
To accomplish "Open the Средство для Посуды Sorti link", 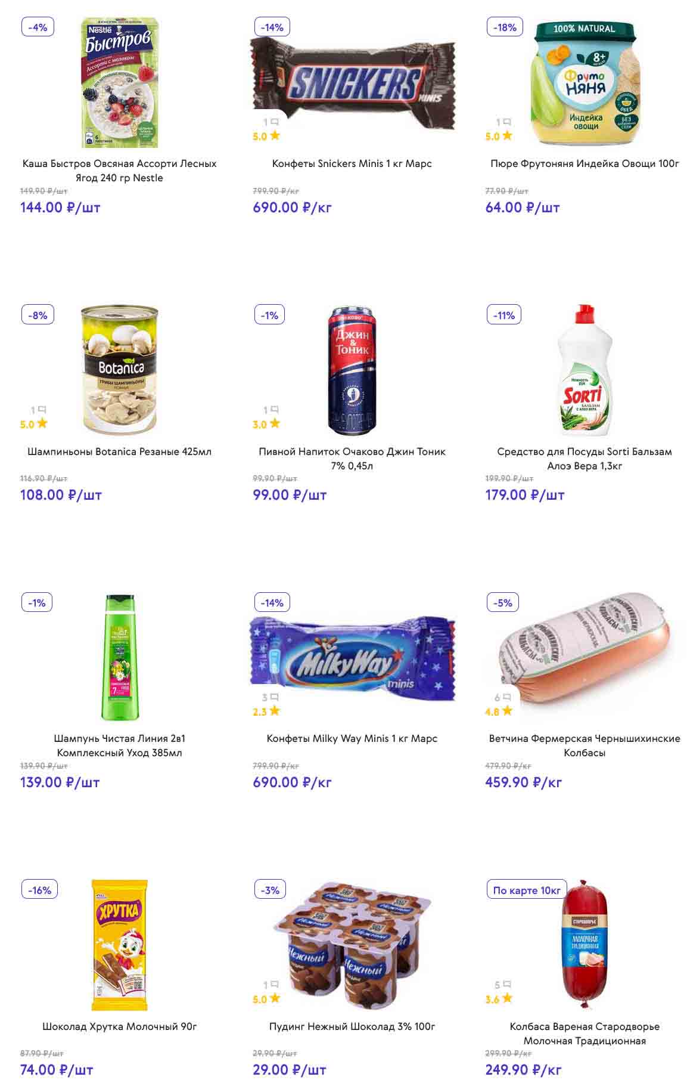I will point(584,459).
